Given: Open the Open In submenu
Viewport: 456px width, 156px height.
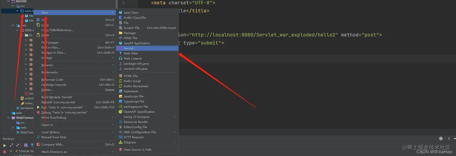Looking at the screenshot, I should click(x=75, y=125).
